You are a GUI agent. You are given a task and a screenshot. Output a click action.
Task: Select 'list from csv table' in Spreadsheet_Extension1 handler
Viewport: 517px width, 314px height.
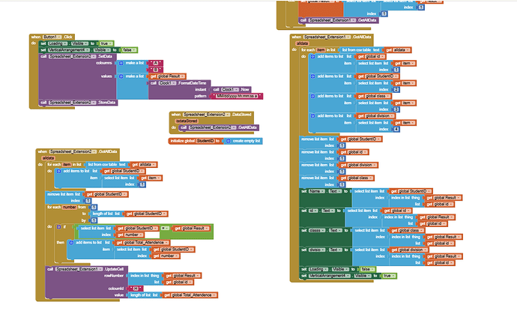tap(360, 49)
